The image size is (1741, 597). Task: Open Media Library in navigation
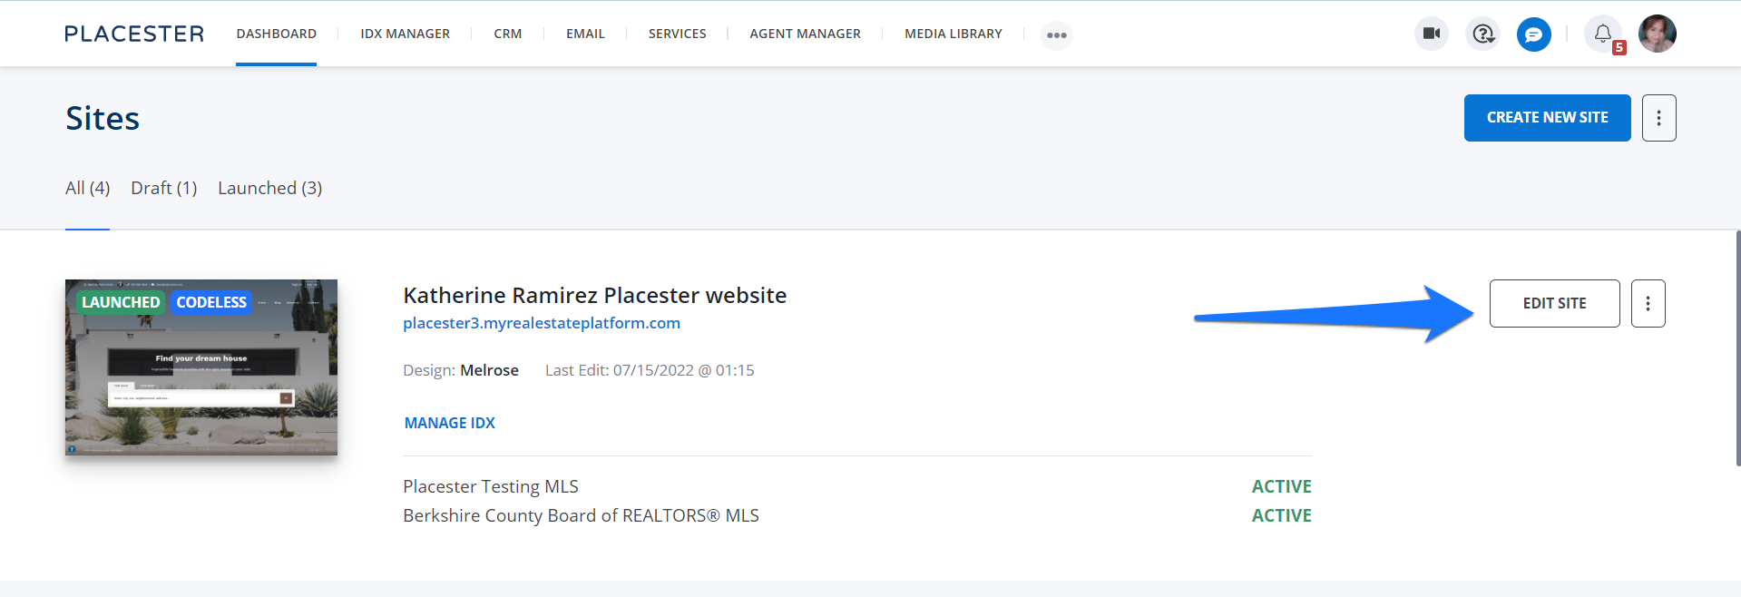click(953, 34)
